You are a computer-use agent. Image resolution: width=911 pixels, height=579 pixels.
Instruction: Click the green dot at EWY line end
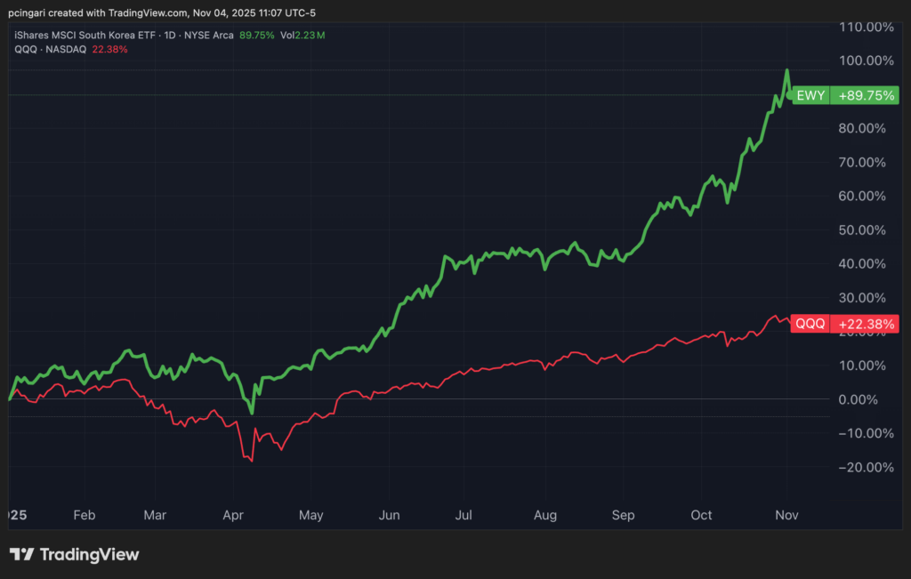pos(792,94)
